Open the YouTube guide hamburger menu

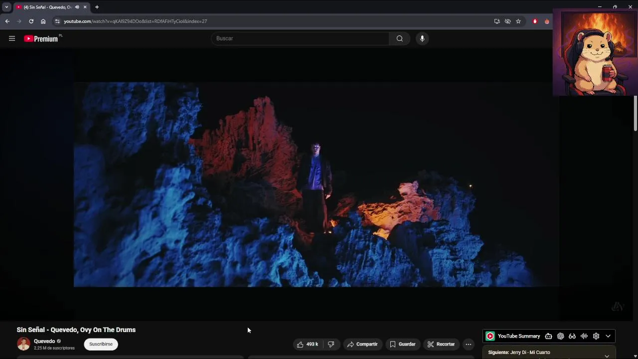coord(12,38)
